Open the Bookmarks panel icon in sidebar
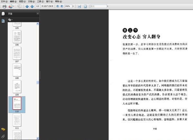Viewport: 193px width, 140px height. pyautogui.click(x=3, y=21)
